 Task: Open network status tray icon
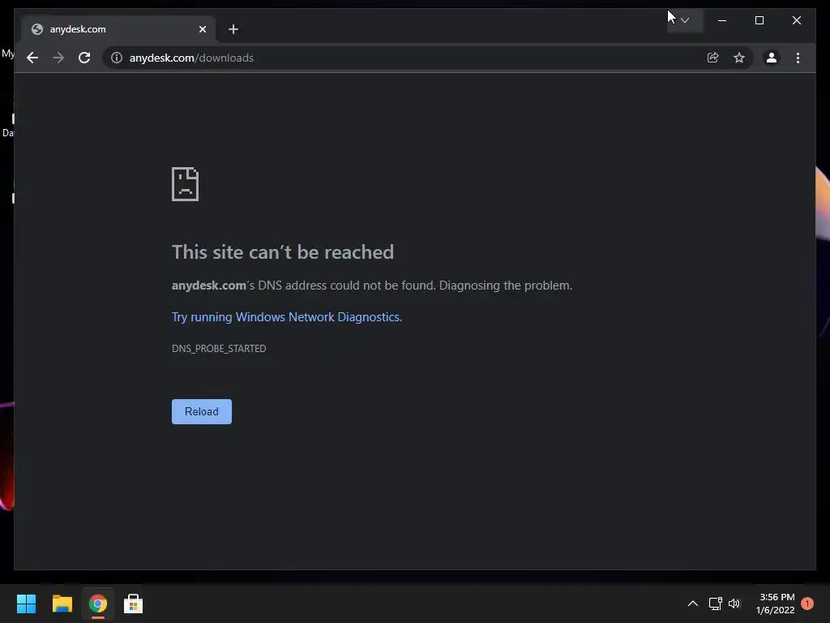(715, 604)
